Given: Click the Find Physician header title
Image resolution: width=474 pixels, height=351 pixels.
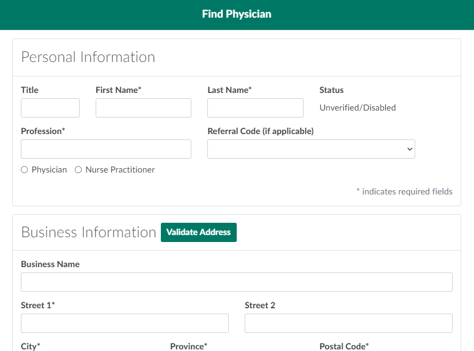Looking at the screenshot, I should (x=237, y=14).
